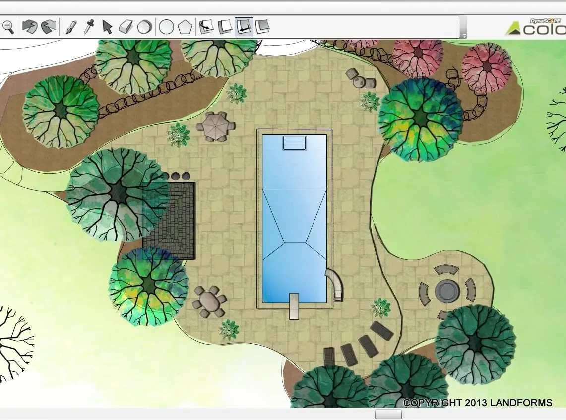Click the round umbrella patio table
The image size is (566, 420).
click(x=215, y=126)
